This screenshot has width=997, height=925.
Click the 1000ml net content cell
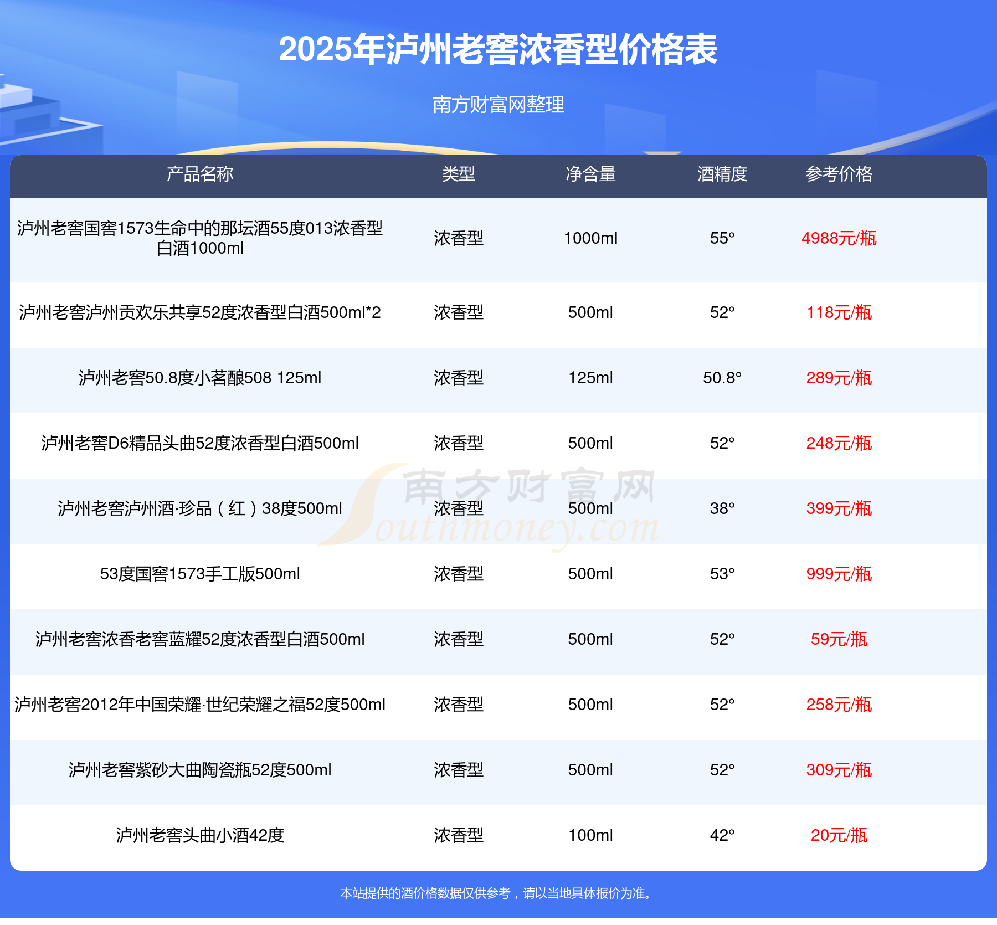click(590, 238)
